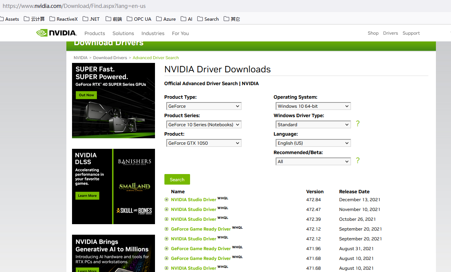Click the Banishers game logo

134,162
